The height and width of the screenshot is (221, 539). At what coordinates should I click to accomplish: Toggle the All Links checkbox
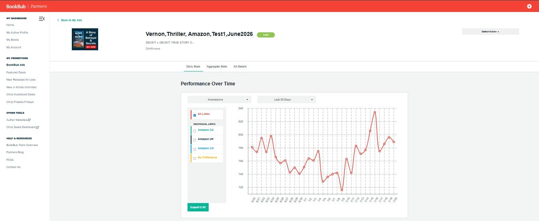[x=195, y=115]
